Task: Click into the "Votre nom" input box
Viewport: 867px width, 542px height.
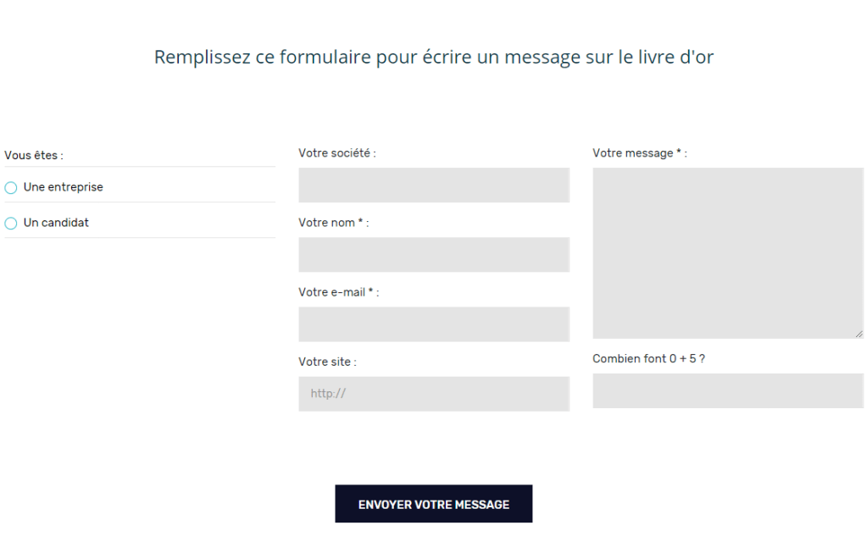Action: pyautogui.click(x=433, y=254)
